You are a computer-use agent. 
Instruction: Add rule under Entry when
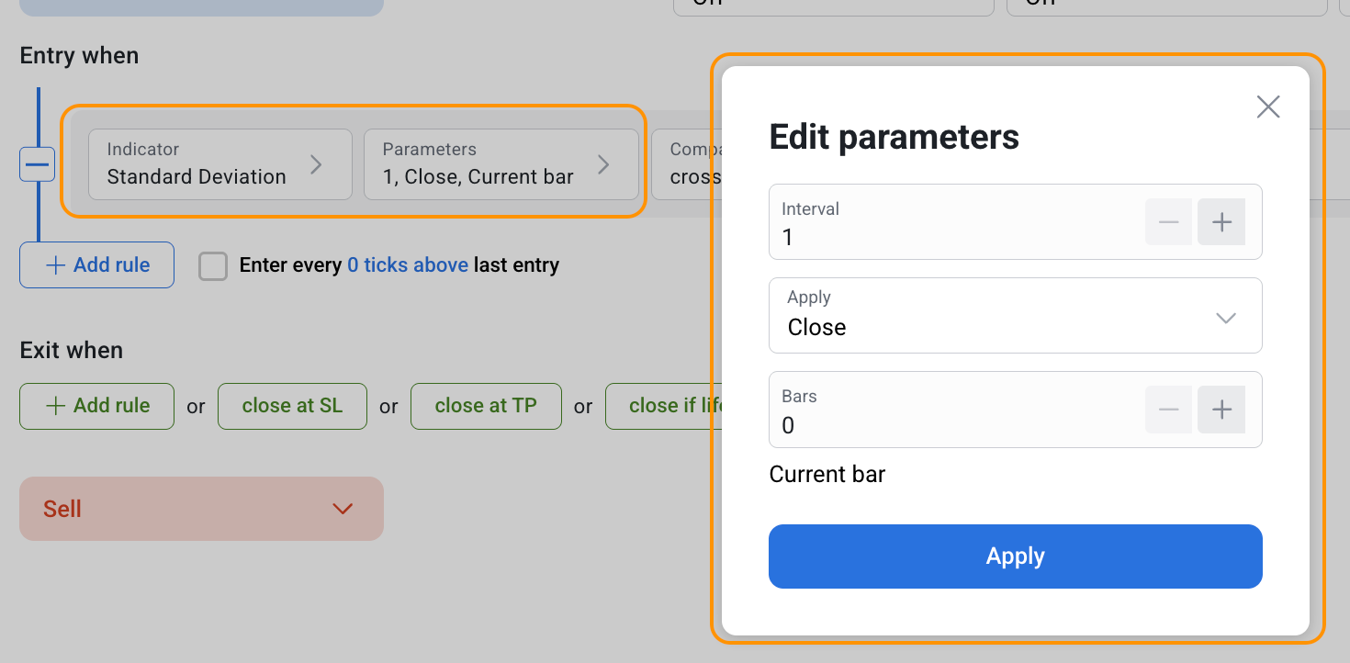[96, 265]
